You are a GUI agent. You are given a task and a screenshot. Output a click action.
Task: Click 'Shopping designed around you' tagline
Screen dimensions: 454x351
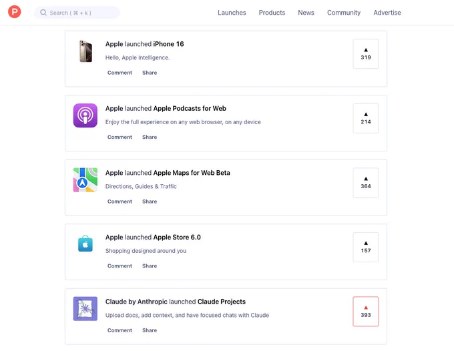146,251
